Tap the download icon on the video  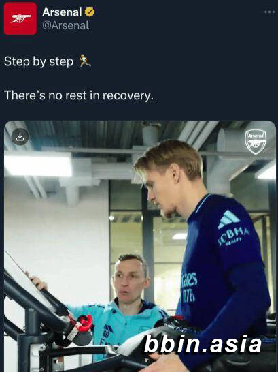(20, 137)
